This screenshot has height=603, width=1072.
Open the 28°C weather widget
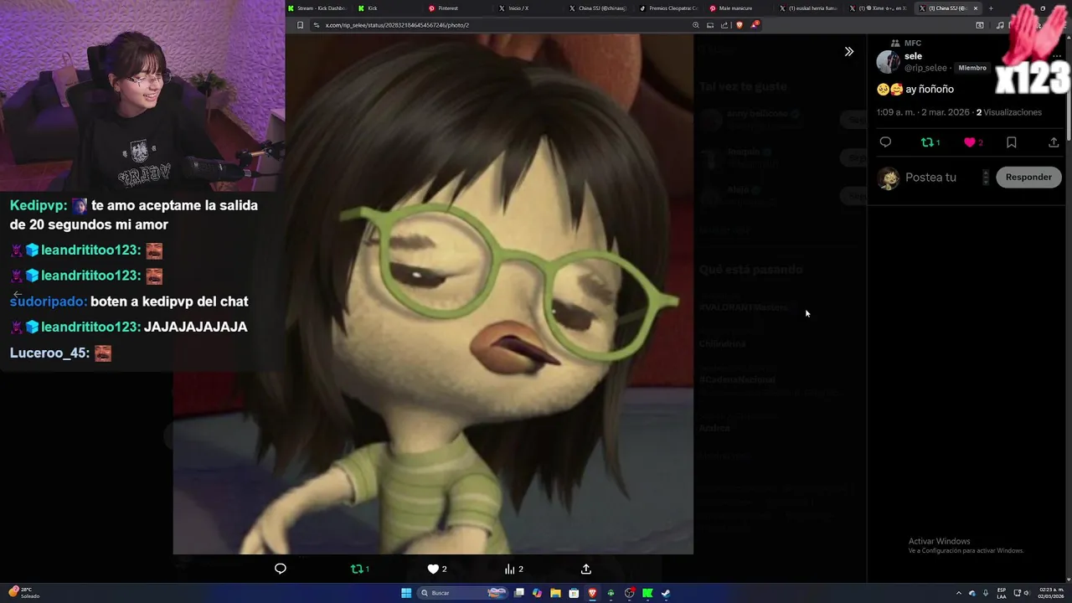[x=25, y=593]
